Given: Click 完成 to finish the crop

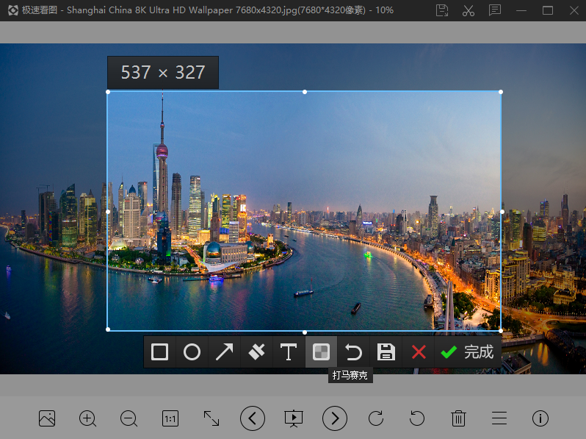Looking at the screenshot, I should coord(467,352).
